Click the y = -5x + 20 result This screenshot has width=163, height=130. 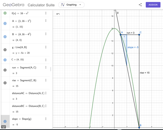23,53
